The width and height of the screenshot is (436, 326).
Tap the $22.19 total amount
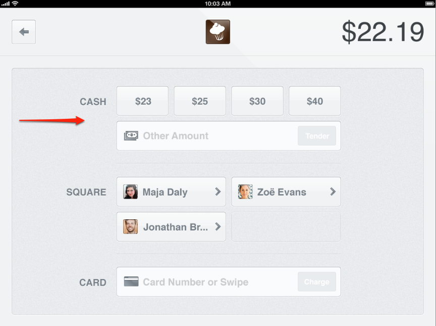tap(383, 32)
